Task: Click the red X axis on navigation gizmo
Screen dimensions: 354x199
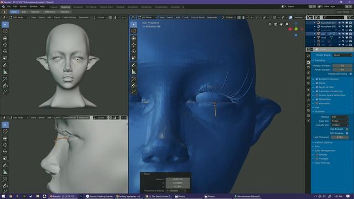Action: coord(290,29)
